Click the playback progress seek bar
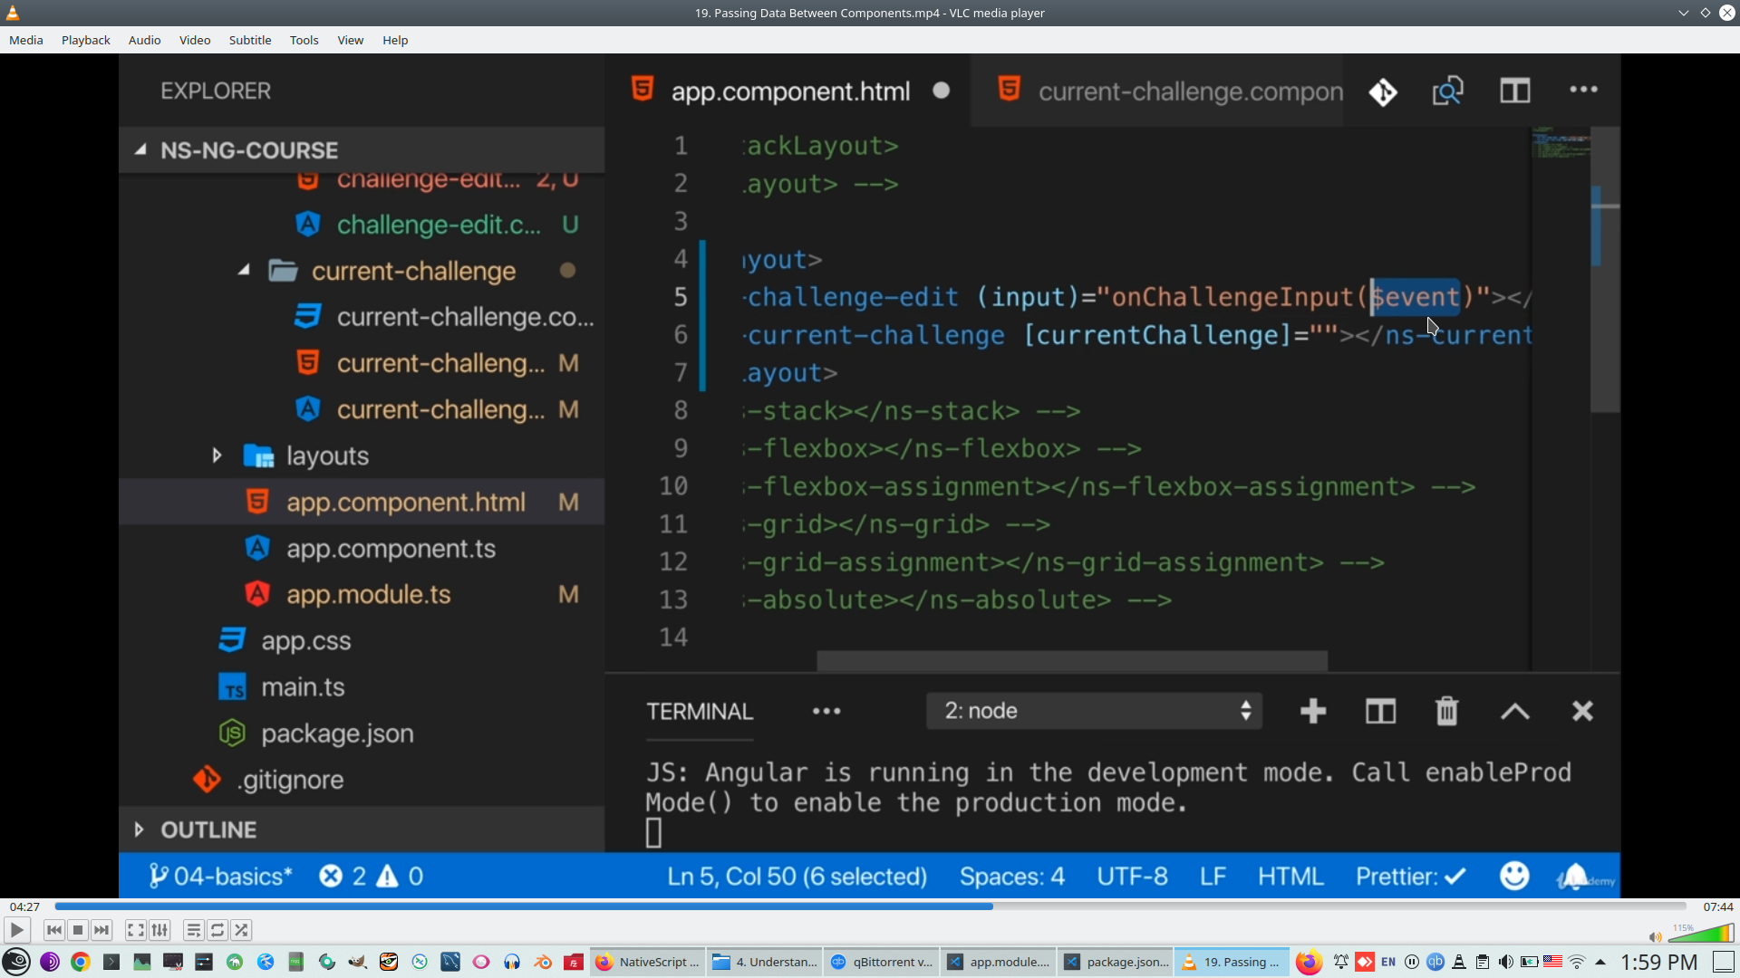This screenshot has width=1740, height=978. point(870,906)
